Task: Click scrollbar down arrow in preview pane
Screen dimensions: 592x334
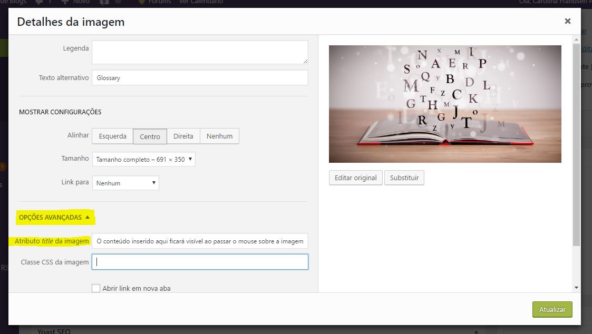Action: (576, 288)
